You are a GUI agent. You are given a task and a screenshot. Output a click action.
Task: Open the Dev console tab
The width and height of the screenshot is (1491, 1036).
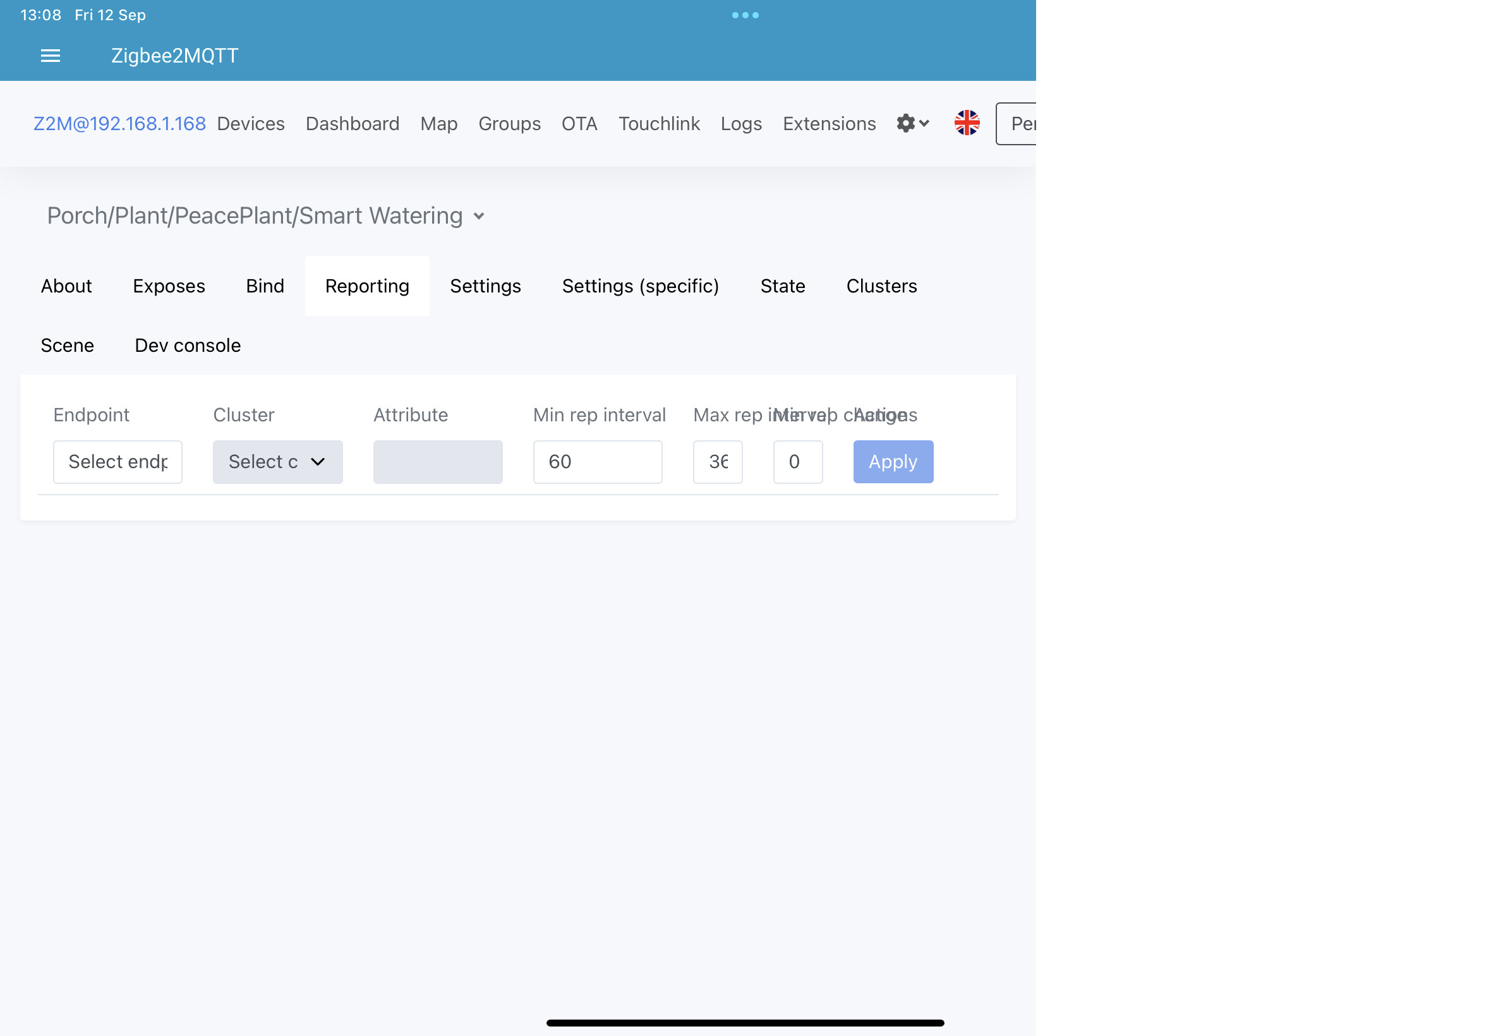point(188,346)
